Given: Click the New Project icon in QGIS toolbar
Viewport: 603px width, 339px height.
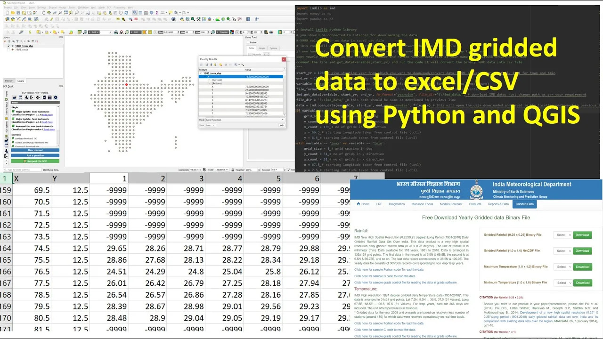Looking at the screenshot, I should pos(8,13).
